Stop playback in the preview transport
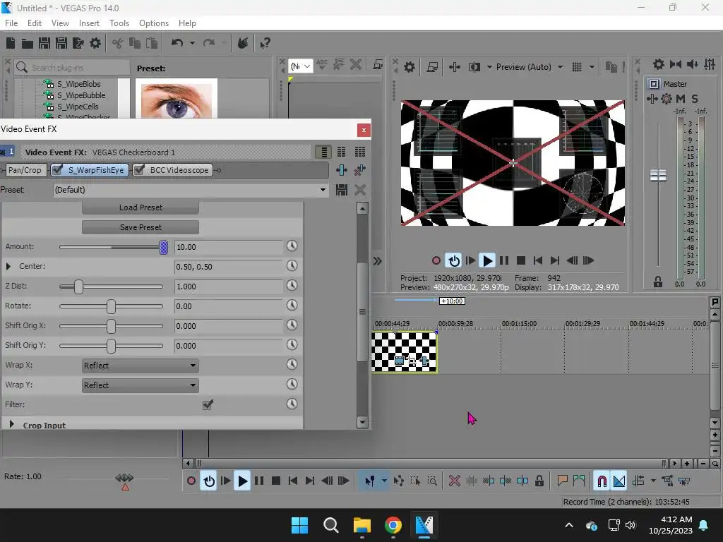The image size is (723, 542). click(521, 261)
